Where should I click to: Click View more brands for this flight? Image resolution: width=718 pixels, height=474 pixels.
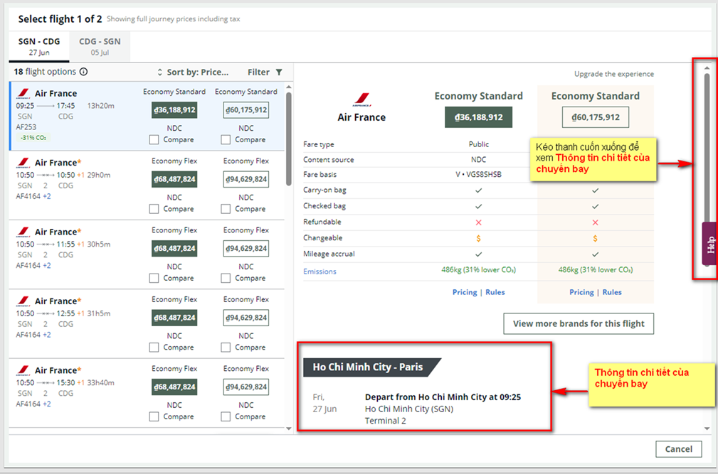[579, 323]
